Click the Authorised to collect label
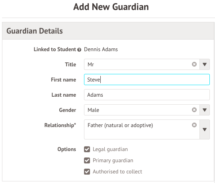This screenshot has height=183, width=215. click(117, 171)
